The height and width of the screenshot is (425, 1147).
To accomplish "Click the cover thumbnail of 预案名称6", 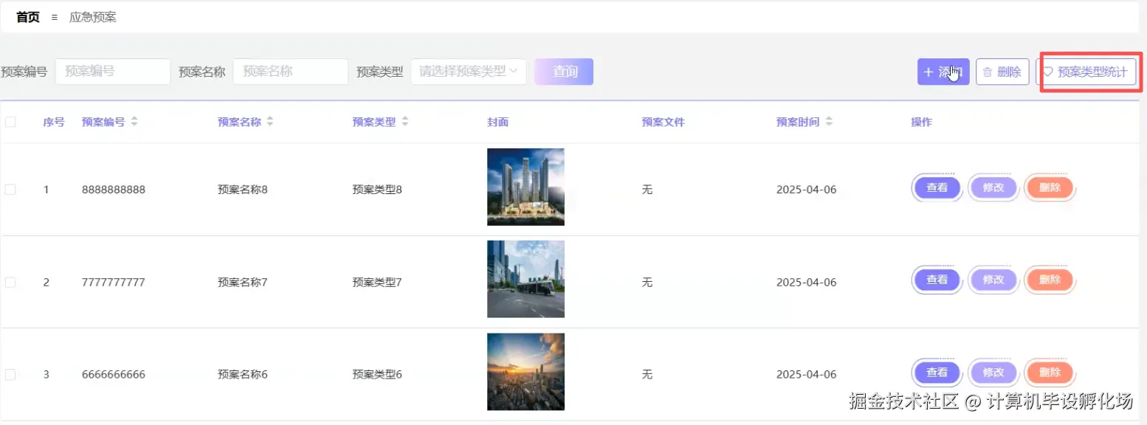I will tap(526, 371).
